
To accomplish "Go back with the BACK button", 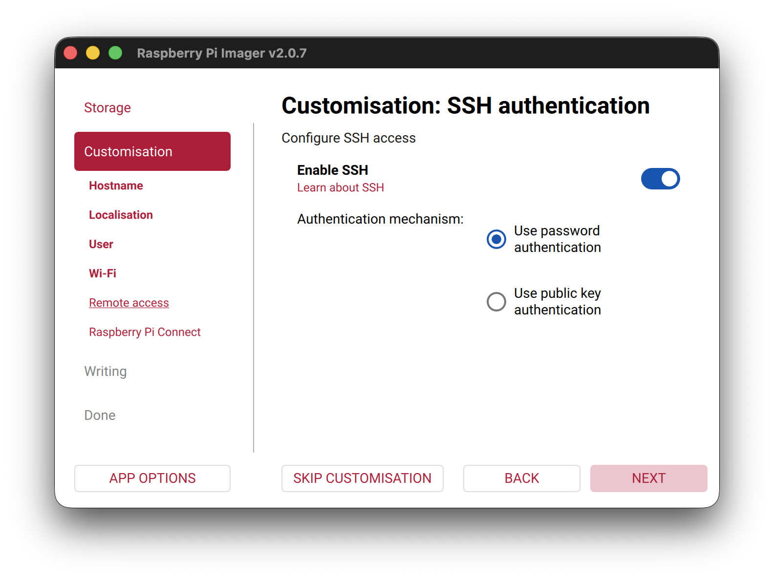I will [522, 478].
